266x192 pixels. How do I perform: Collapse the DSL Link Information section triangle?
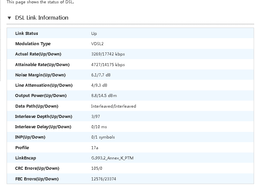pyautogui.click(x=9, y=18)
